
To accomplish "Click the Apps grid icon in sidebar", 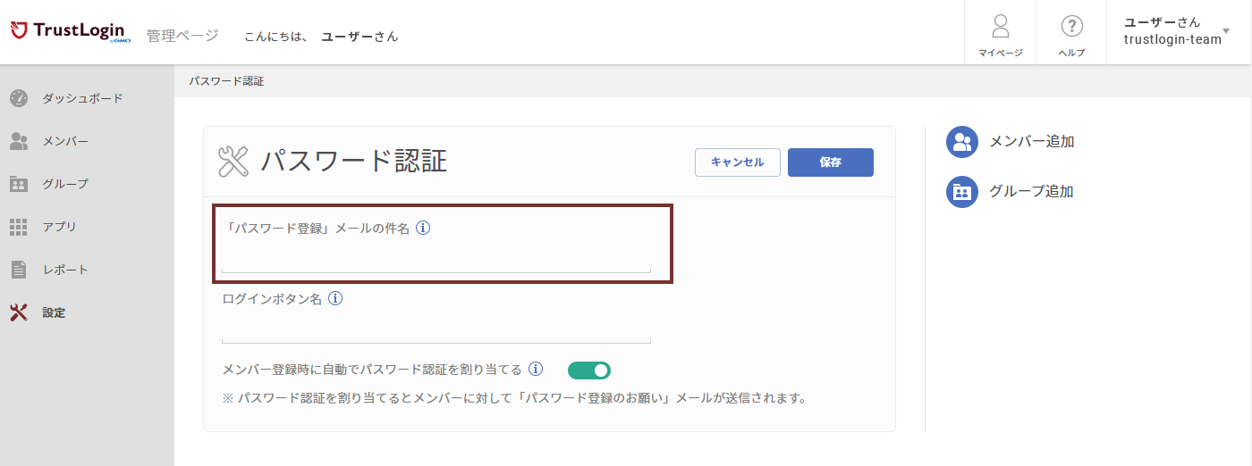I will click(x=19, y=227).
